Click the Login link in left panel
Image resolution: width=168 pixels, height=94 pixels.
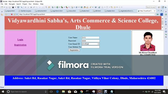tap(20, 39)
